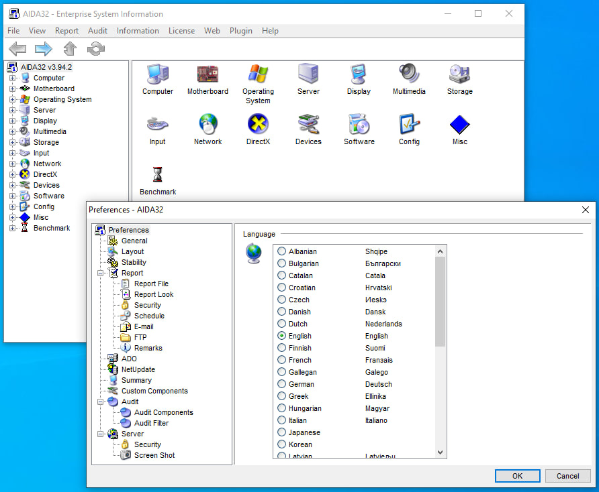Expand the Benchmark node in main tree
The image size is (599, 492).
coord(12,228)
